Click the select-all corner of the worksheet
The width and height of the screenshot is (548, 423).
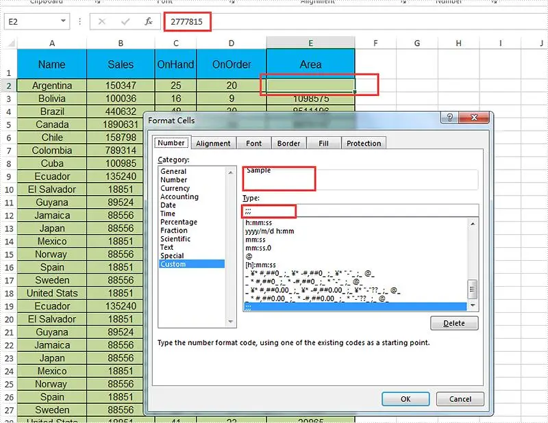click(x=10, y=43)
